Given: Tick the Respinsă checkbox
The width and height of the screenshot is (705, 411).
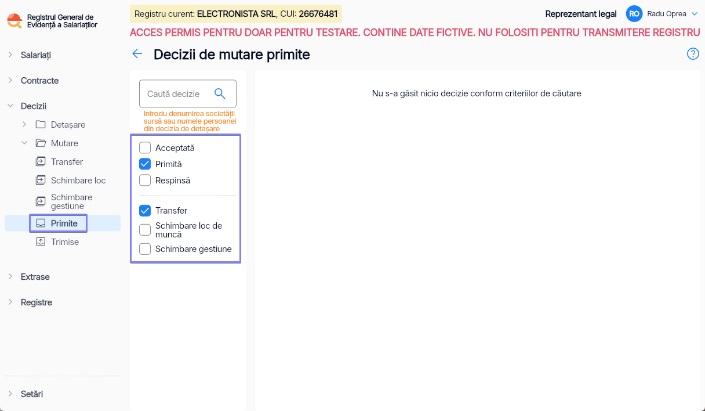Looking at the screenshot, I should (145, 181).
